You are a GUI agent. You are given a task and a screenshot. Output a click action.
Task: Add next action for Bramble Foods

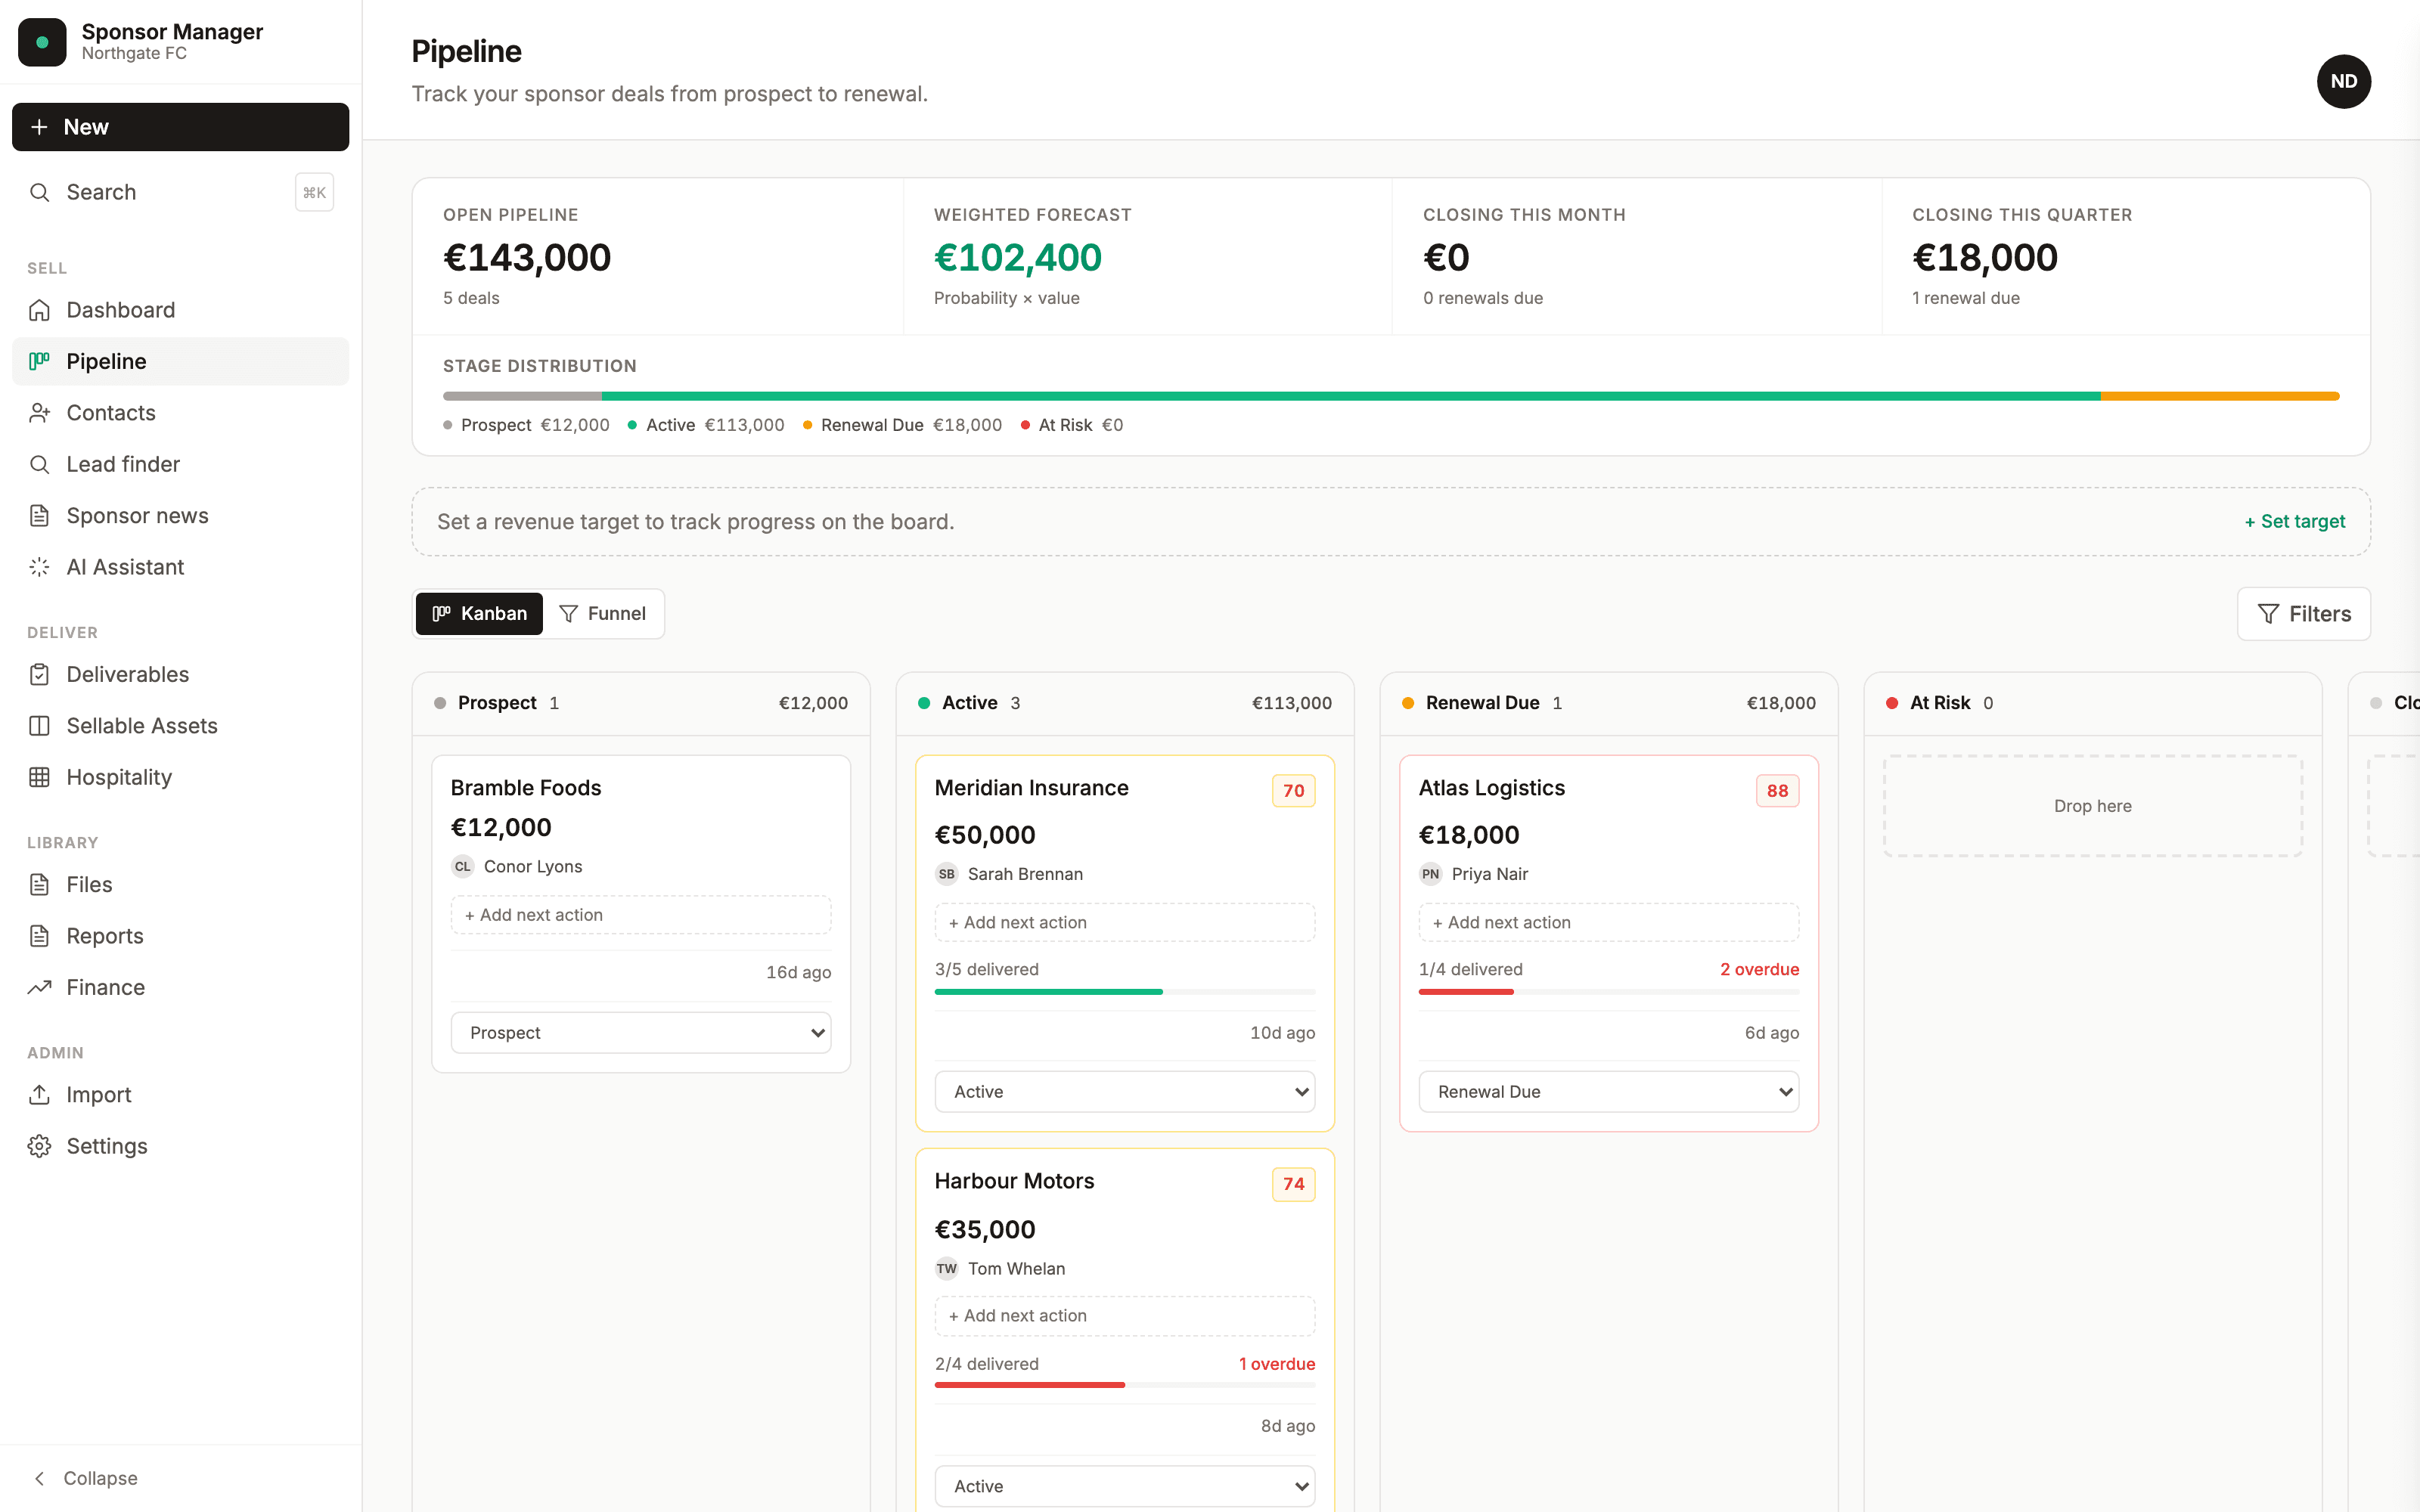click(x=641, y=915)
